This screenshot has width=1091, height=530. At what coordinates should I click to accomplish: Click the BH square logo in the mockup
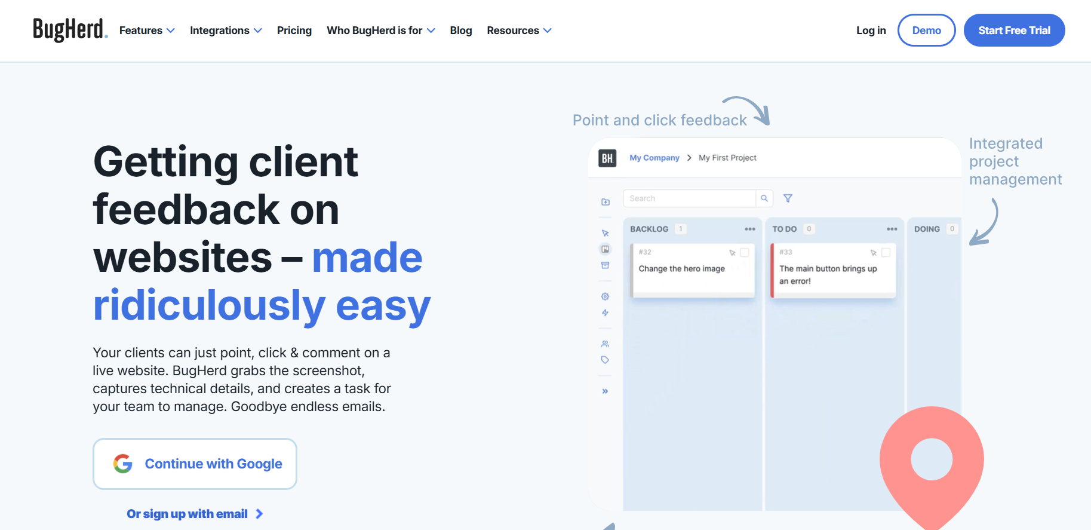click(x=607, y=158)
